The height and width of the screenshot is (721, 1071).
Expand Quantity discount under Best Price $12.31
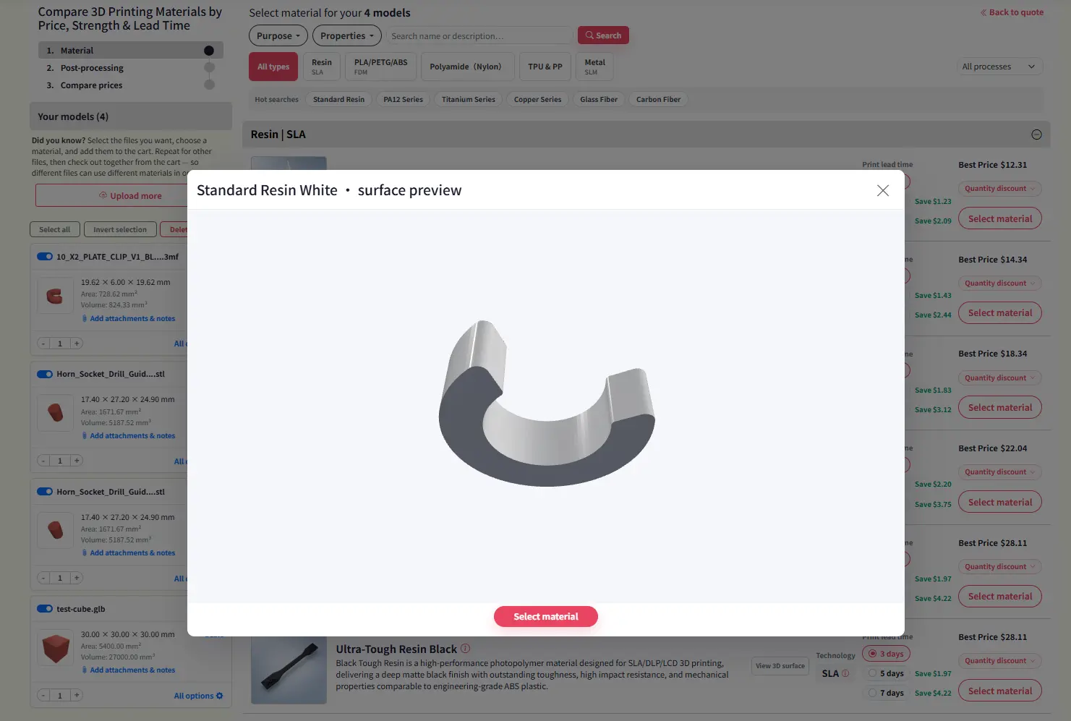tap(1000, 189)
